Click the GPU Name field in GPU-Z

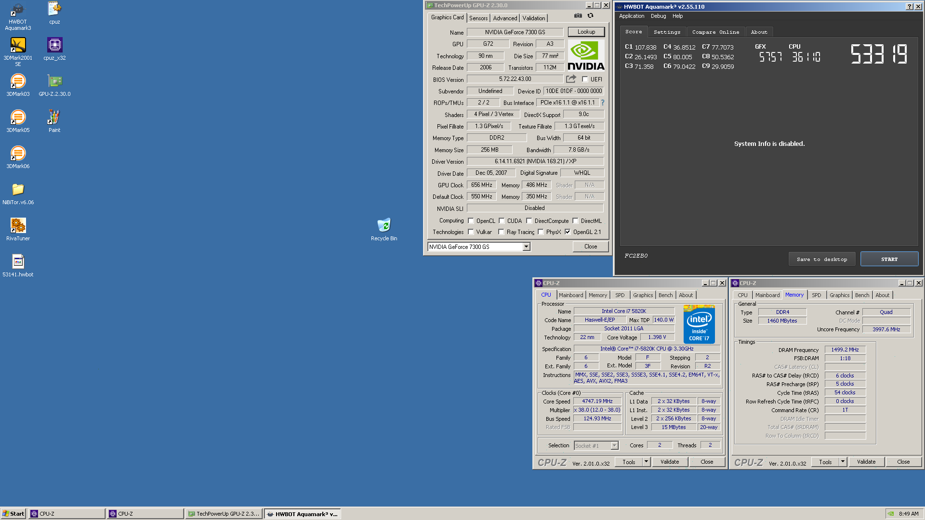click(x=515, y=32)
